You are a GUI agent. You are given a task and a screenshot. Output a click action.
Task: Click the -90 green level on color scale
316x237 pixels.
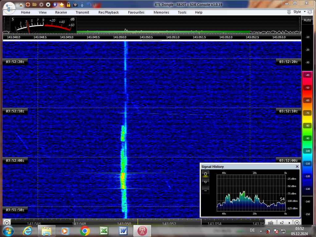(307, 138)
